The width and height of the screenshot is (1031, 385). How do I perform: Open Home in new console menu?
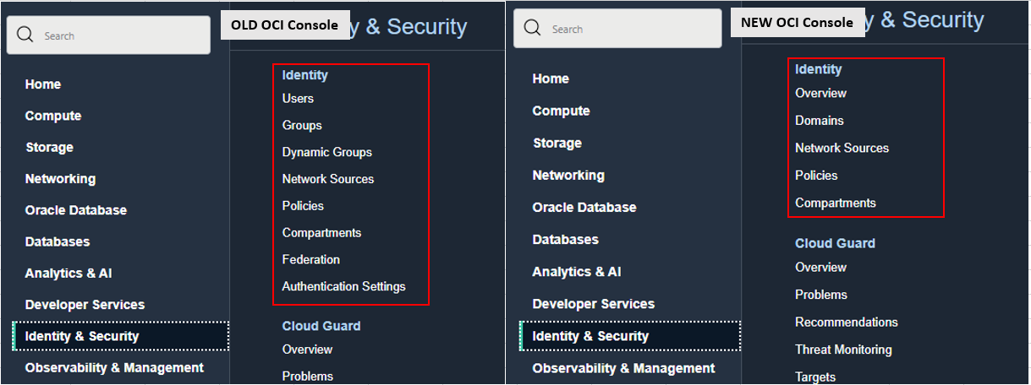coord(551,79)
